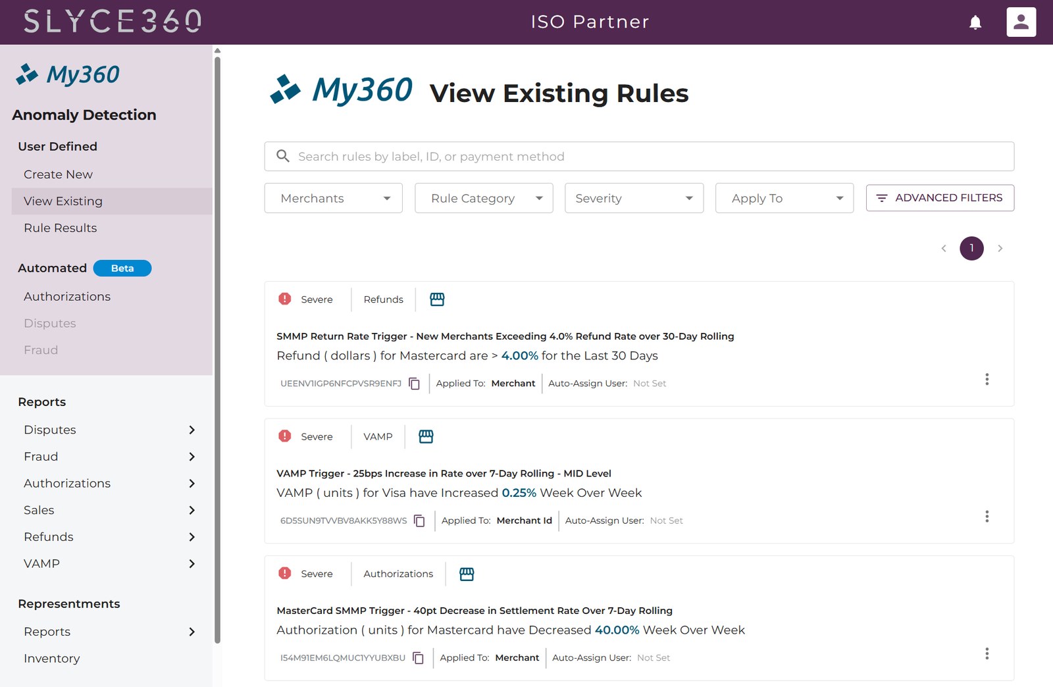This screenshot has width=1053, height=687.
Task: Open the Severity filter dropdown
Action: (x=634, y=198)
